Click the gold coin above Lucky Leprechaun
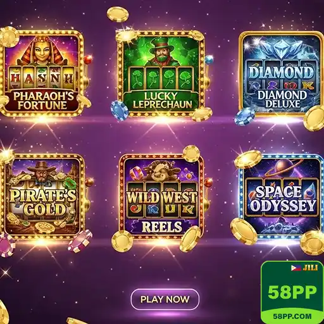Image resolution: width=324 pixels, height=324 pixels. 118,15
